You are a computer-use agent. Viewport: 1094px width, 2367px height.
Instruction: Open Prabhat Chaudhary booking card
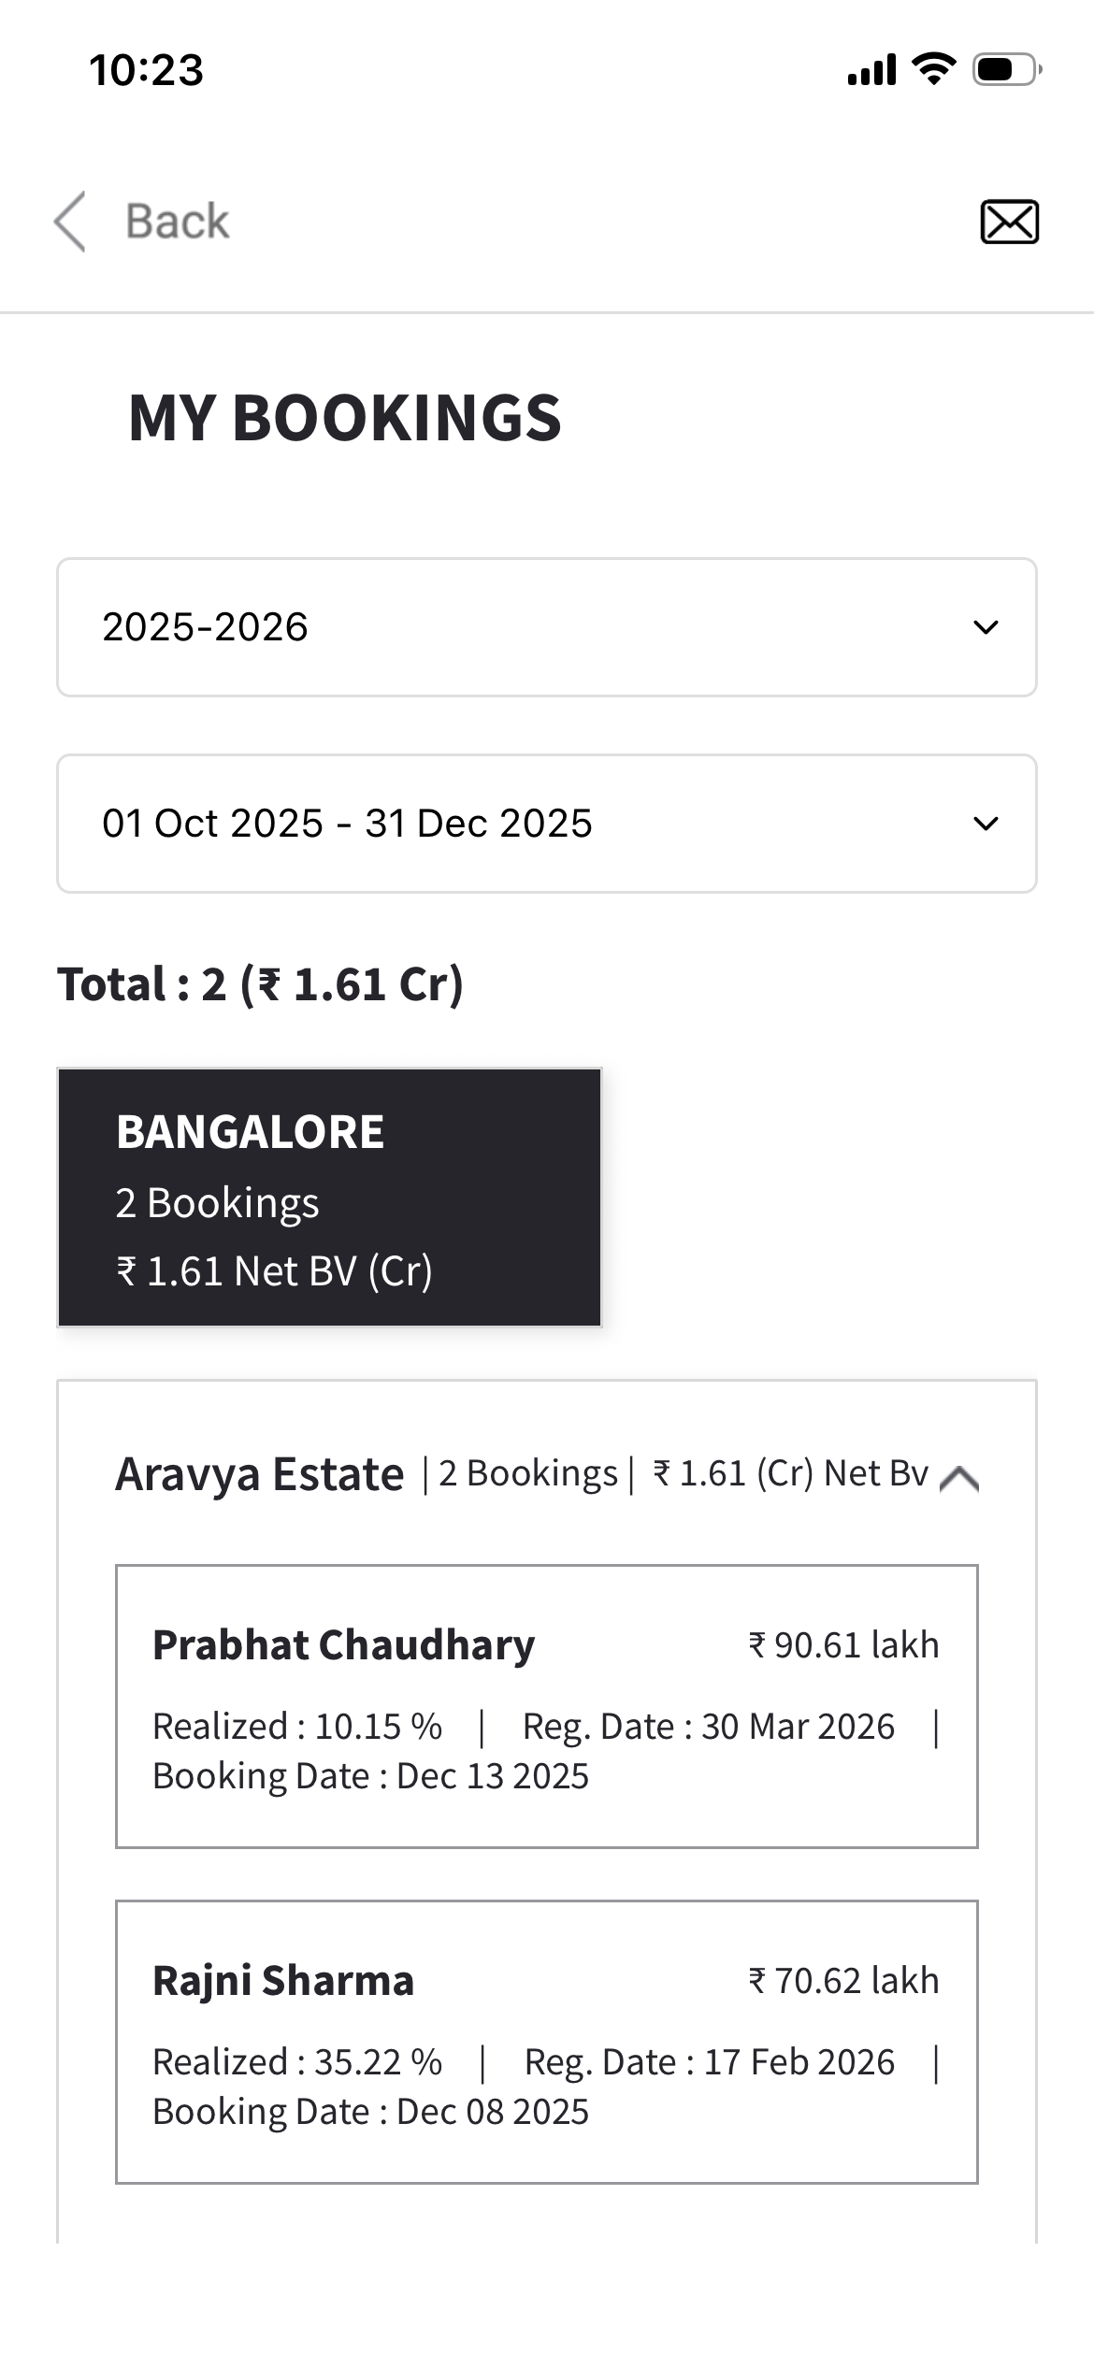click(546, 1705)
